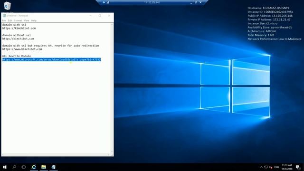304x171 pixels.
Task: Open network icon in system tray
Action: (x=266, y=167)
